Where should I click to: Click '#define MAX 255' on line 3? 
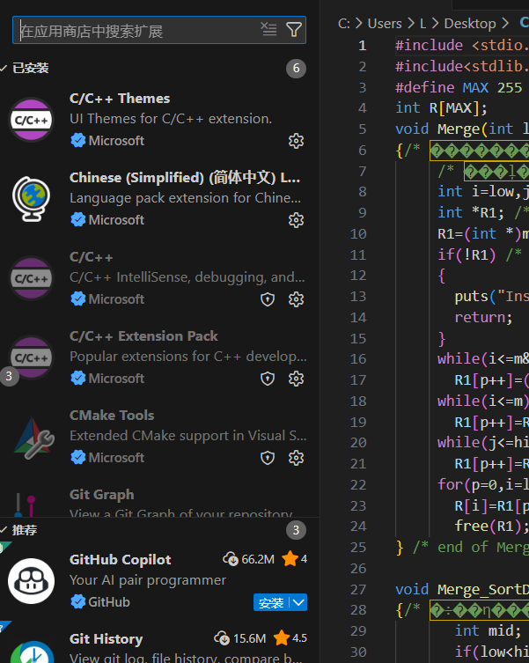459,87
